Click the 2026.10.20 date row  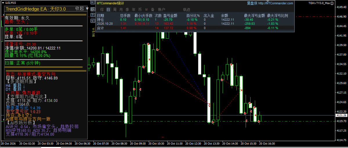click(x=104, y=24)
